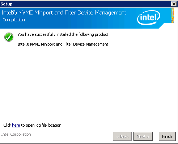Viewport: 178px width, 144px height.
Task: Open log file location via 'here' link
Action: 16,125
